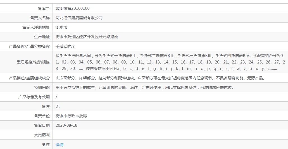
Task: Click the 备注 row label
Action: tap(46, 106)
